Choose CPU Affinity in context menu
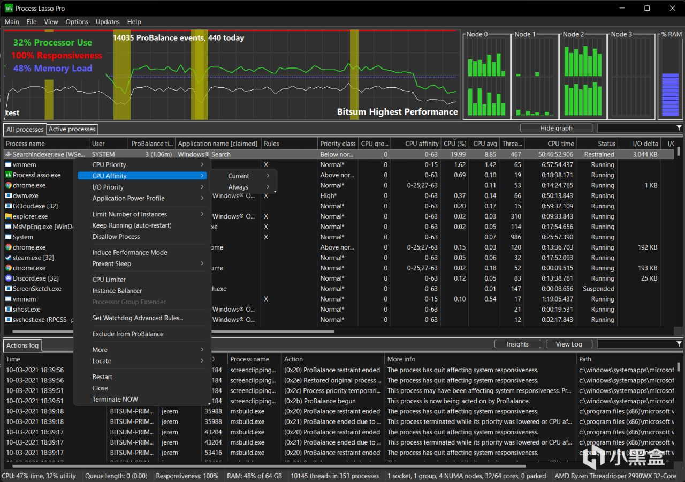The height and width of the screenshot is (482, 685). coord(142,176)
